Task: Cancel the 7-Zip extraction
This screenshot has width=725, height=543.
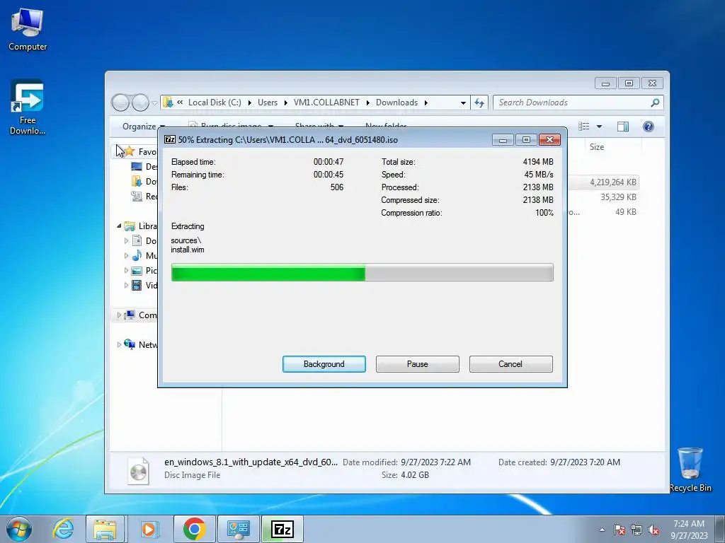Action: 511,364
